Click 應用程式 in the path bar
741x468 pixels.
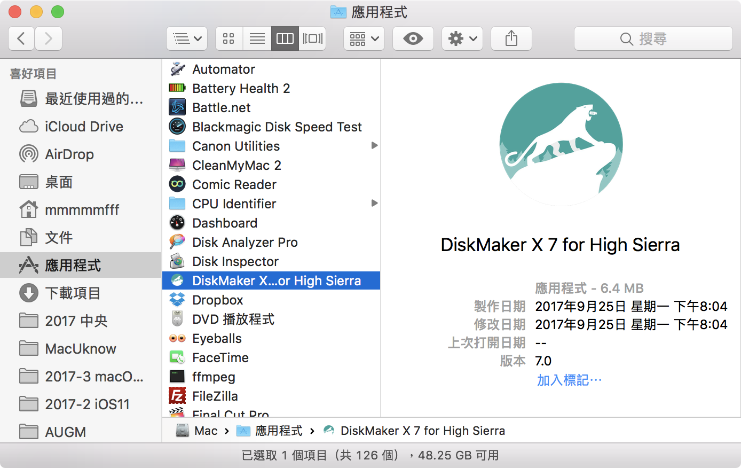tap(279, 431)
